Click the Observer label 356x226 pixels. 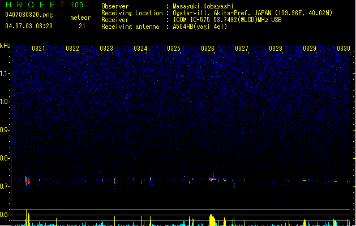(115, 6)
